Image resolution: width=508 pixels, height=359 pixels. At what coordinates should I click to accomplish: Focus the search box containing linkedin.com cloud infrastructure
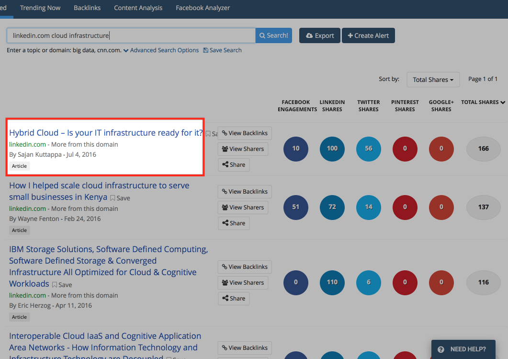pos(131,35)
